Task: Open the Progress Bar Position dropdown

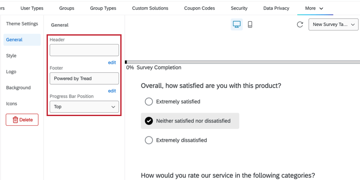Action: tap(84, 107)
